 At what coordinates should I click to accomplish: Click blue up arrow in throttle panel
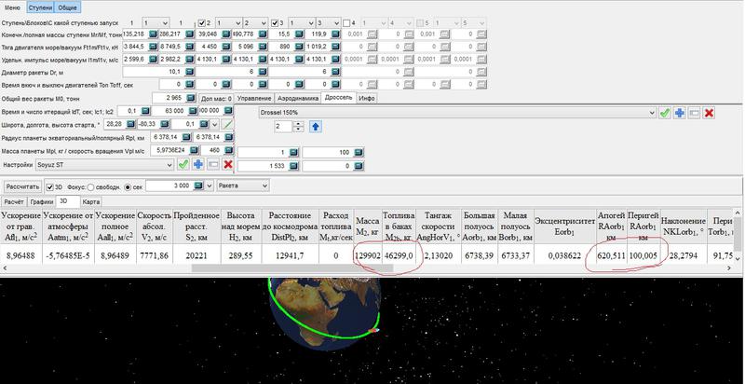click(x=316, y=127)
